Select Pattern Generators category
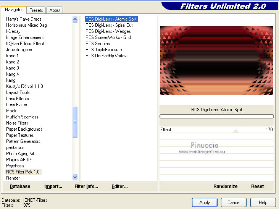The height and width of the screenshot is (209, 279). [x=23, y=141]
